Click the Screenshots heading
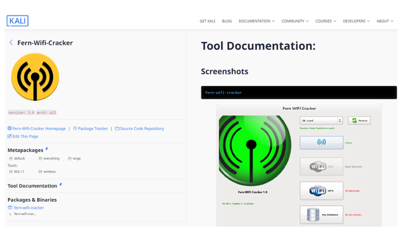Image resolution: width=400 pixels, height=235 pixels. 224,71
